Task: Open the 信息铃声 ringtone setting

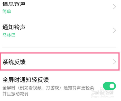Action: pos(14,4)
